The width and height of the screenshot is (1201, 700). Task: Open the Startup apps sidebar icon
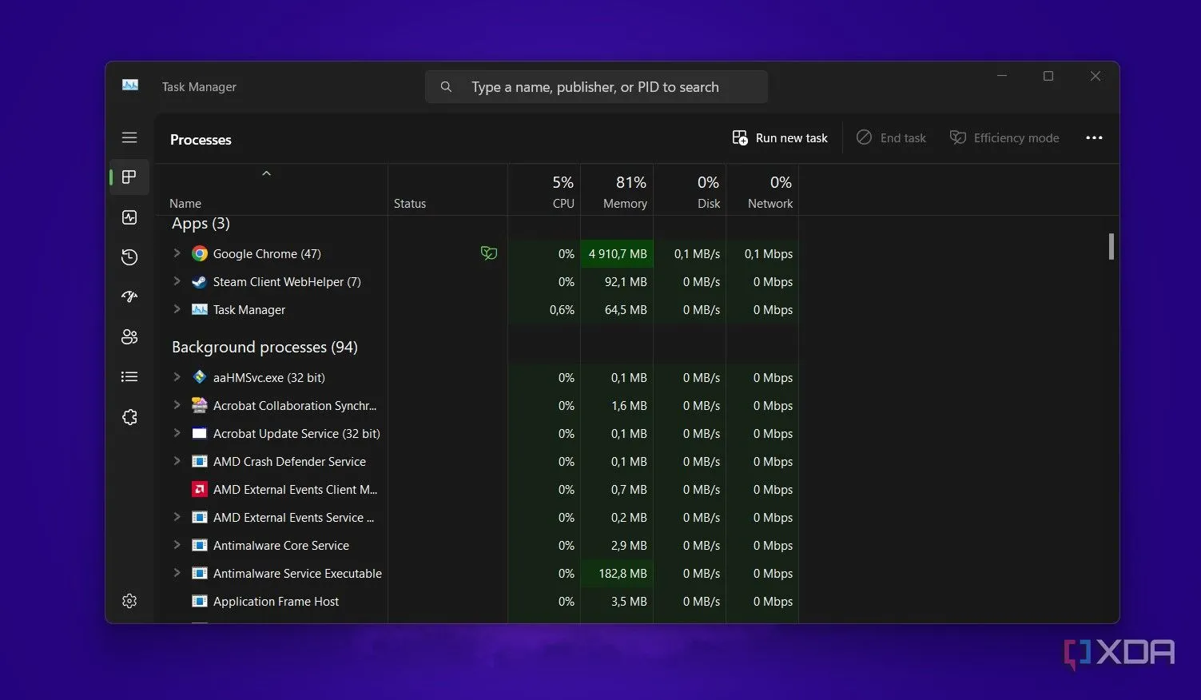(x=129, y=296)
